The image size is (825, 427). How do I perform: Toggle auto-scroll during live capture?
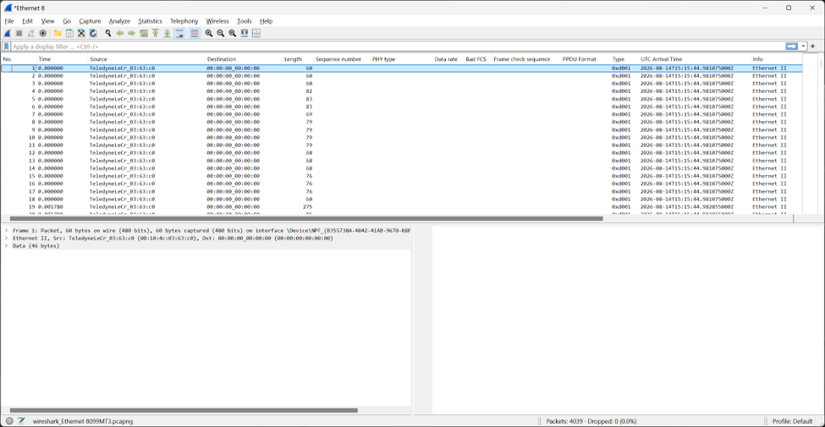click(179, 33)
